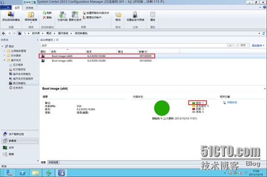
Task: Click the Update Distribution Points (更新分发点) icon
Action: 75,15
